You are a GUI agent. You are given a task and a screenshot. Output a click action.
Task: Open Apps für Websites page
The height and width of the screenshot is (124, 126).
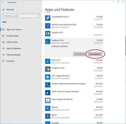click(14, 48)
